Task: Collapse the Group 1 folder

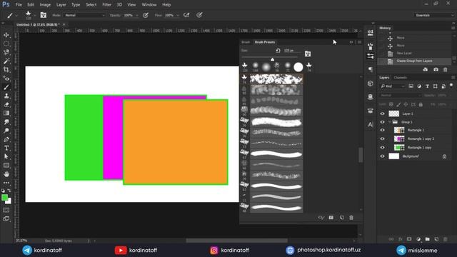Action: pyautogui.click(x=390, y=122)
